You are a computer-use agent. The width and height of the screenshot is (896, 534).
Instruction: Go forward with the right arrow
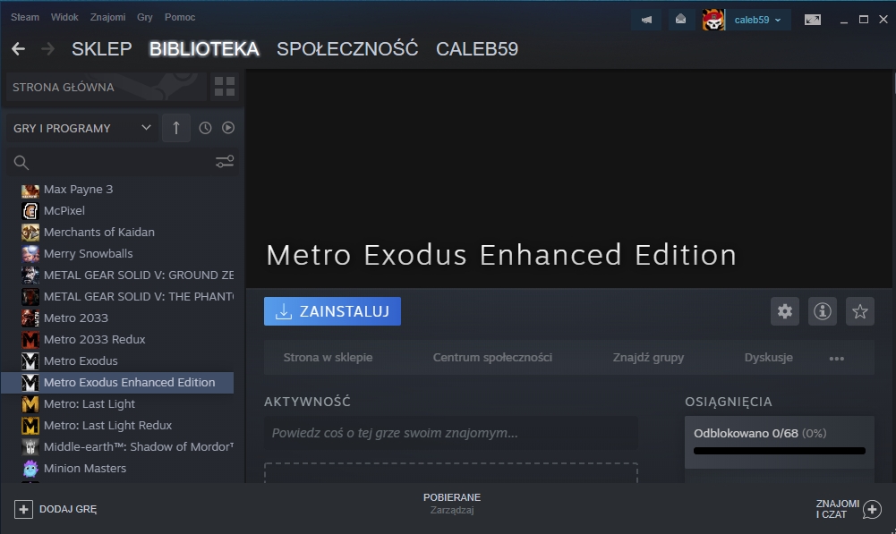coord(48,49)
